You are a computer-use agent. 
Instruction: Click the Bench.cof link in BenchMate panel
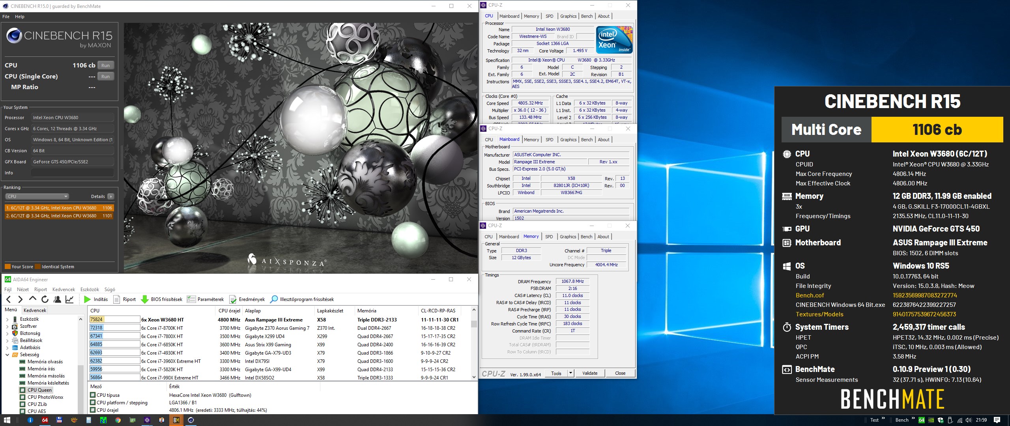point(810,295)
